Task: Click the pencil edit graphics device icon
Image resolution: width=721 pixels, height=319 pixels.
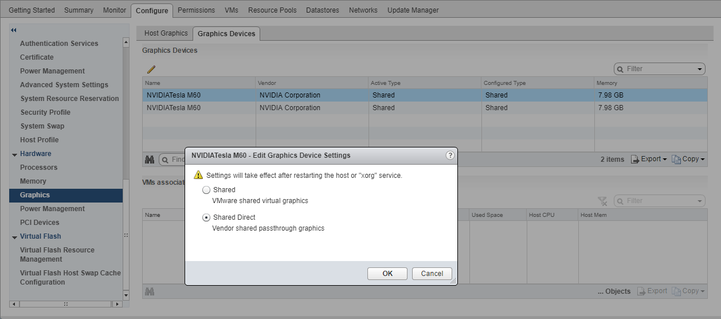Action: [151, 69]
